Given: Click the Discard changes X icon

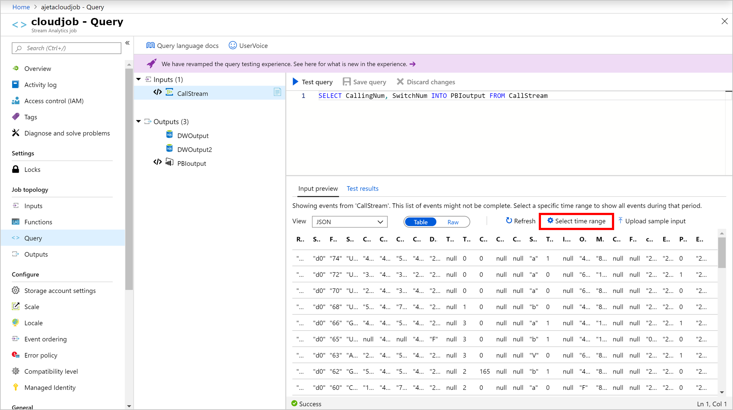Looking at the screenshot, I should tap(400, 82).
